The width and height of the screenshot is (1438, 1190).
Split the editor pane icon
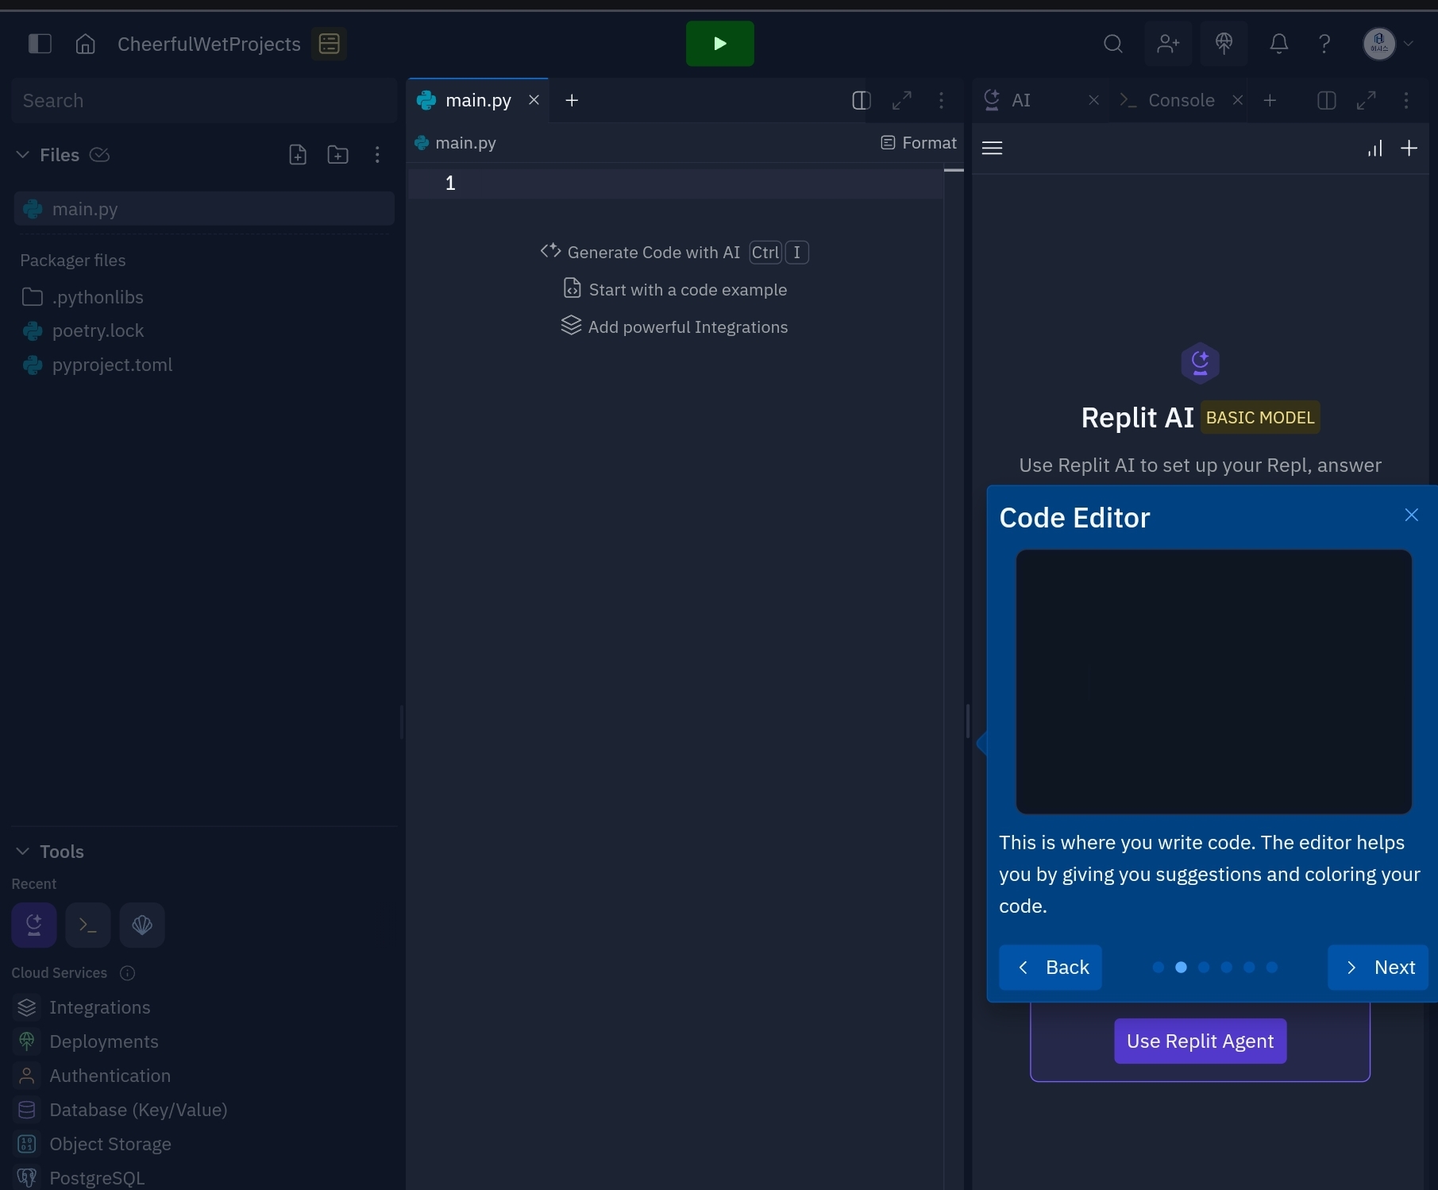(x=862, y=100)
